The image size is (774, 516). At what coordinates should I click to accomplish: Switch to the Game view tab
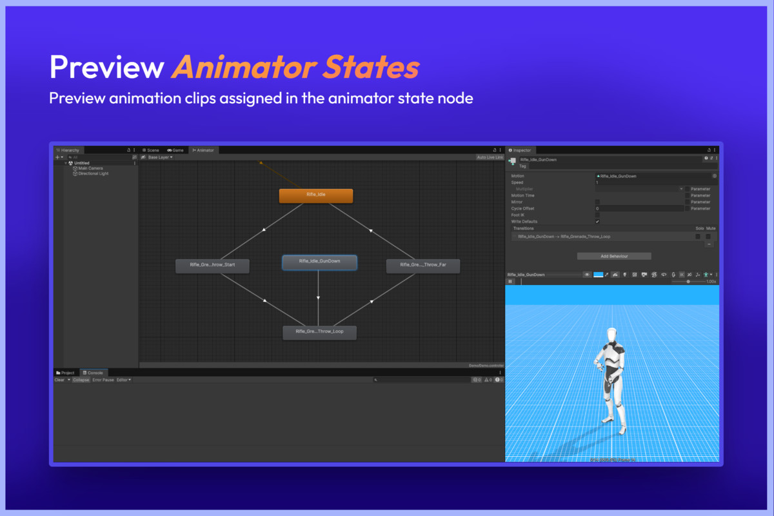click(x=175, y=150)
